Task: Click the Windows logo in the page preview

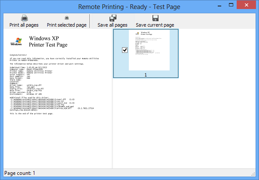Action: coord(16,41)
